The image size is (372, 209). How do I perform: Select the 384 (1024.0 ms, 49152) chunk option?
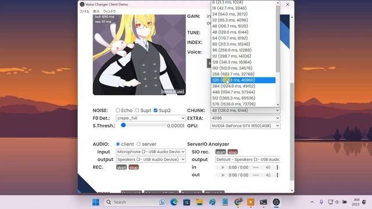tap(243, 86)
